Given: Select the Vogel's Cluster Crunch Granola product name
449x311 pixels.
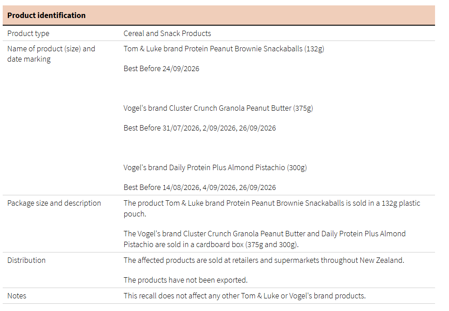Looking at the screenshot, I should (218, 108).
